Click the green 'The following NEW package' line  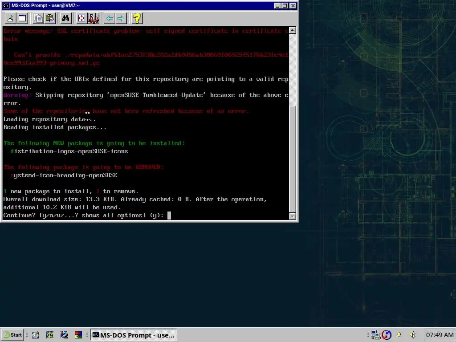94,143
